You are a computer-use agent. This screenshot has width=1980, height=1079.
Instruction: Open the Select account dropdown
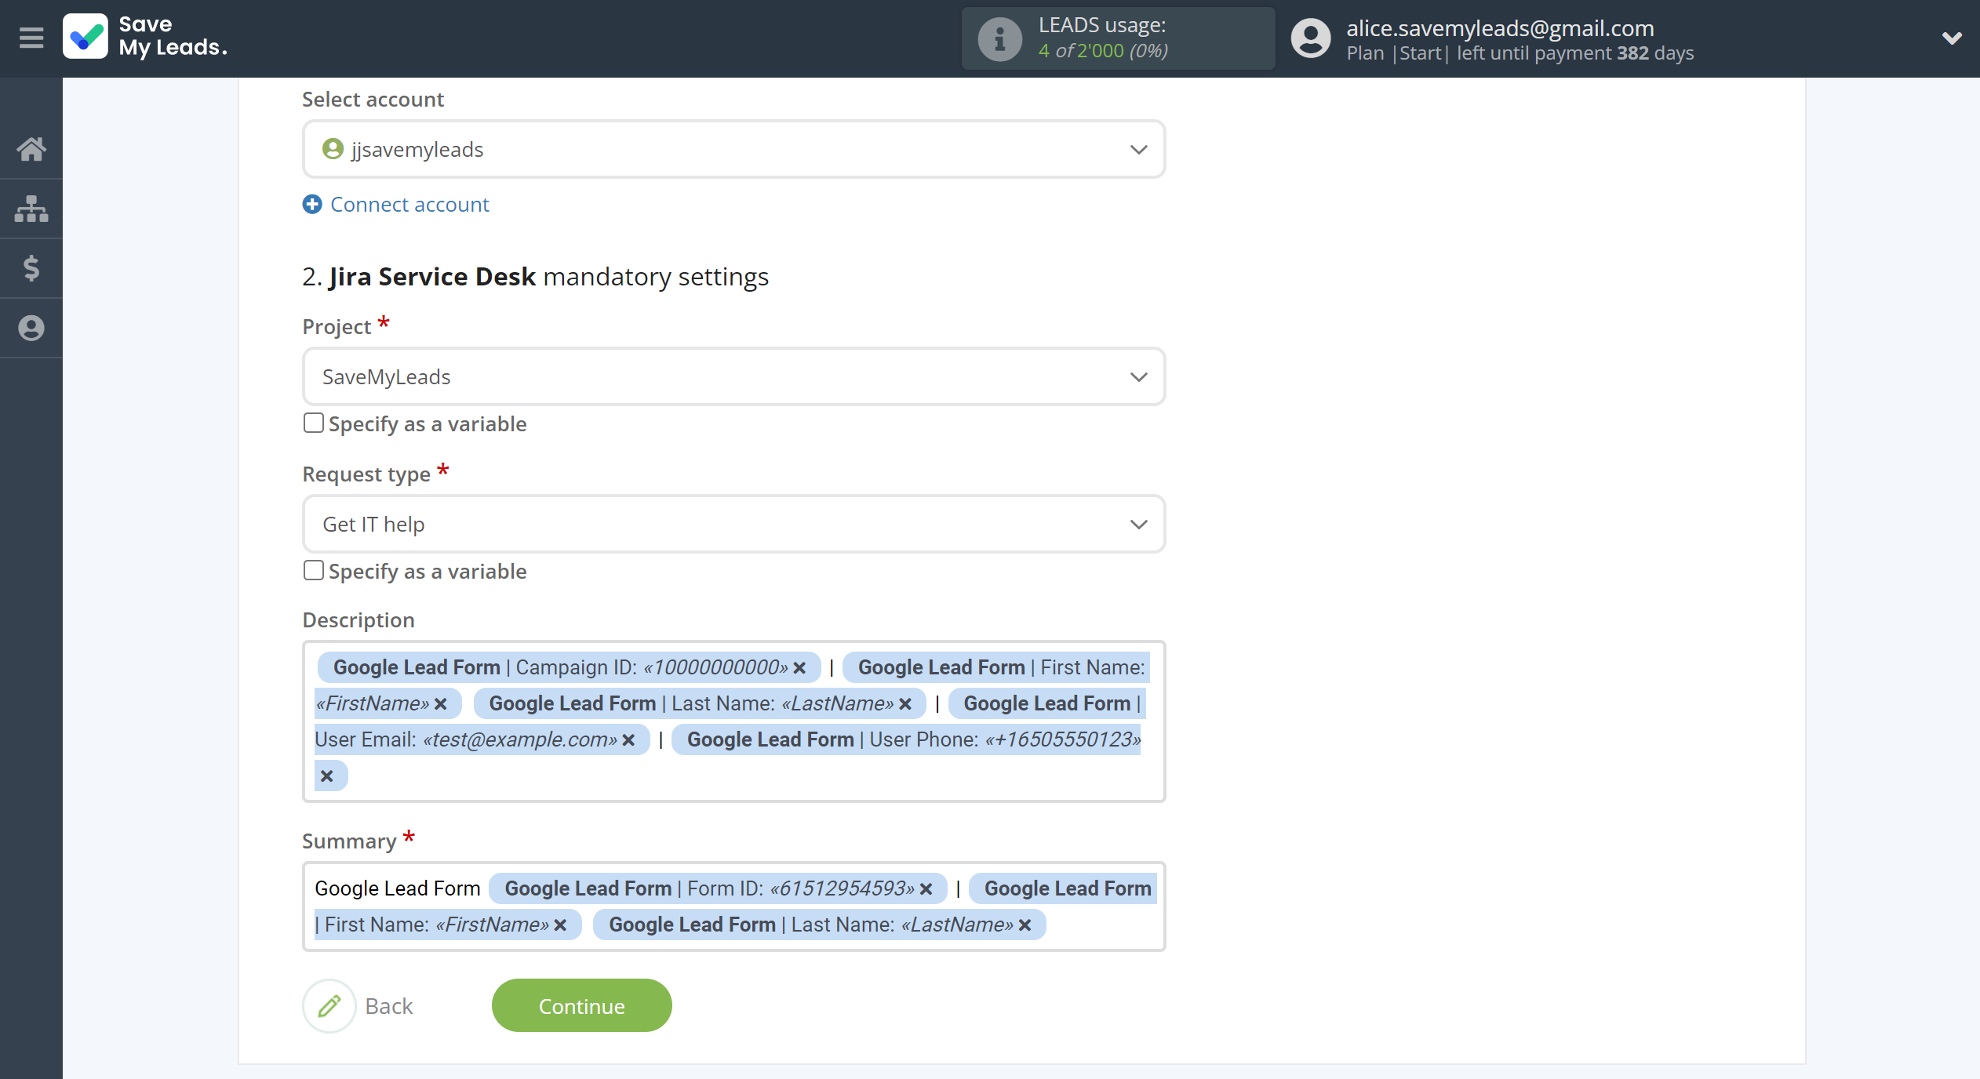point(733,149)
